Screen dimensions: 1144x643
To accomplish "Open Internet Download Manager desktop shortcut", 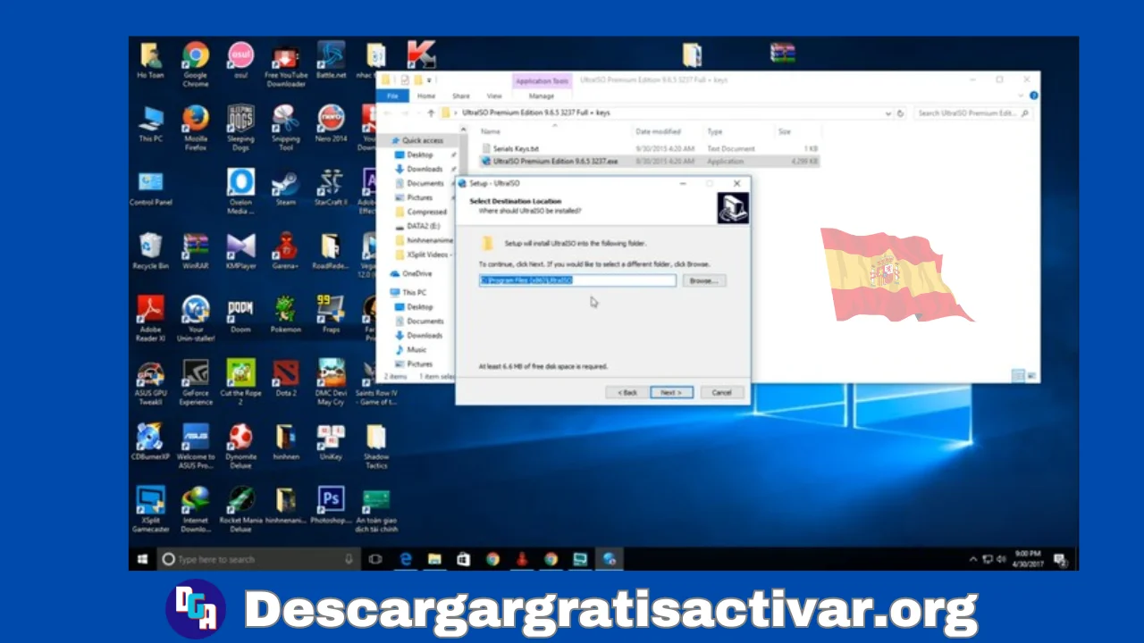I will [196, 510].
